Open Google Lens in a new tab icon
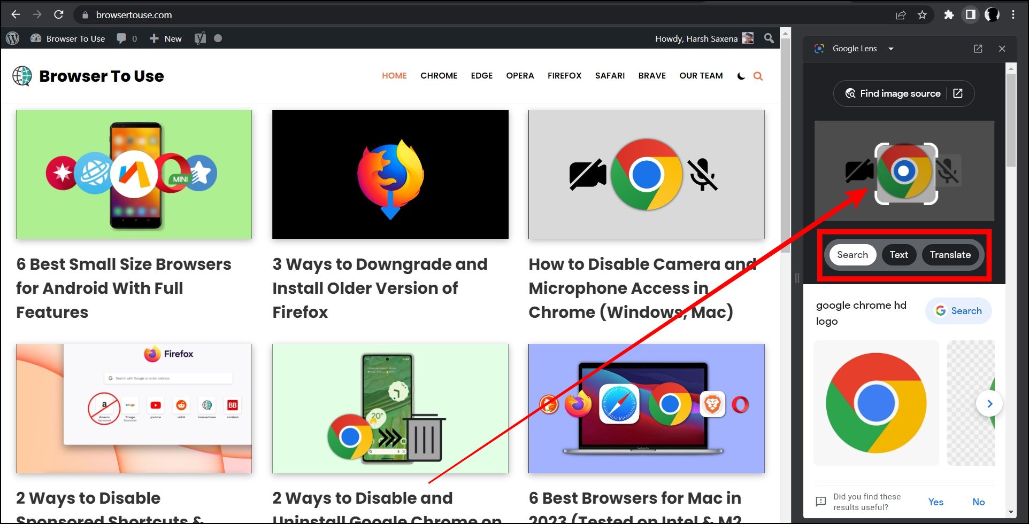Viewport: 1029px width, 524px height. pyautogui.click(x=978, y=49)
